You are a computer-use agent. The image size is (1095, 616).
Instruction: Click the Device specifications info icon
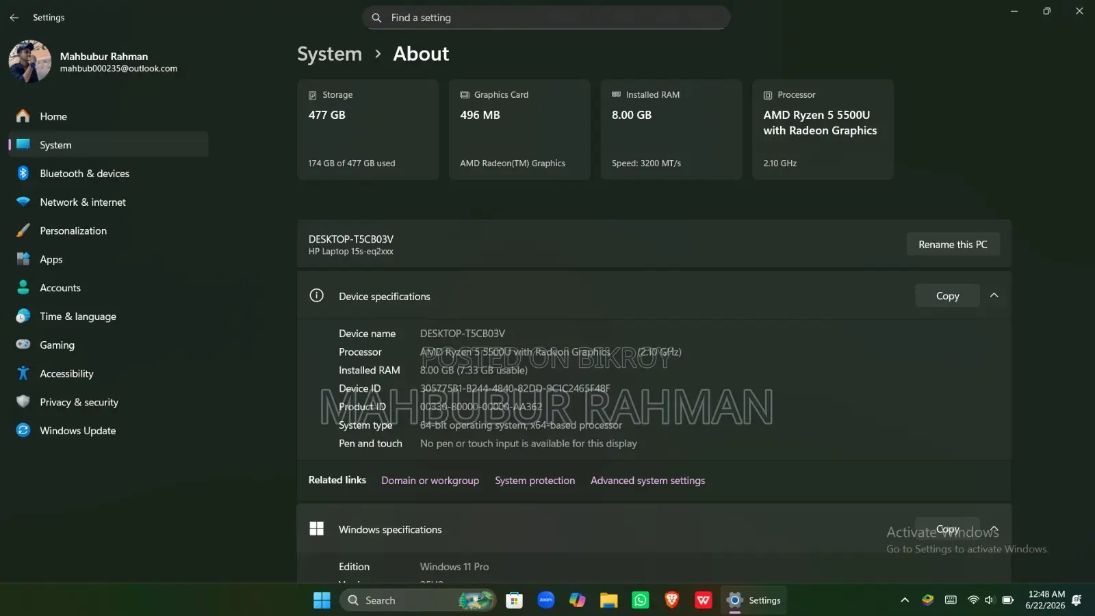[x=316, y=296]
